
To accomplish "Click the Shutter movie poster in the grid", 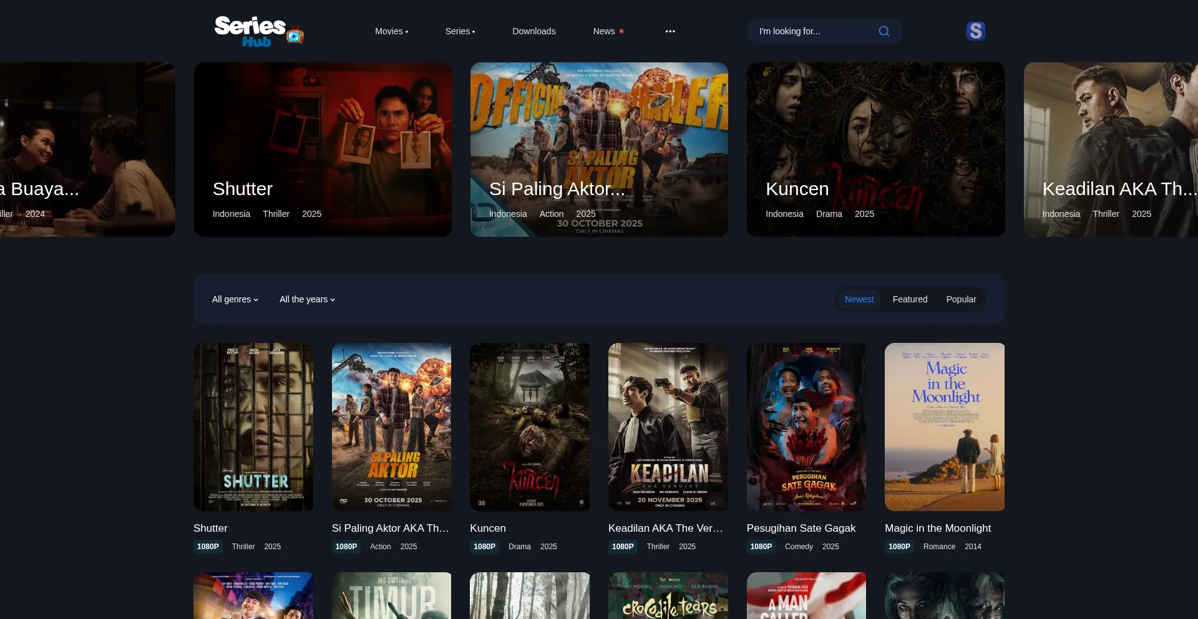I will pyautogui.click(x=253, y=427).
